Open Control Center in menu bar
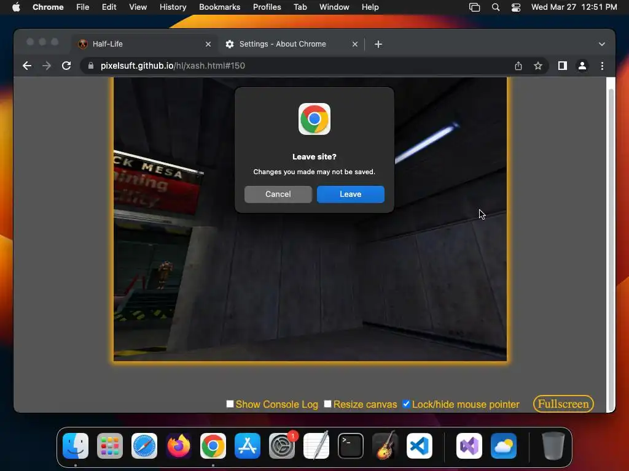The image size is (629, 471). [516, 7]
